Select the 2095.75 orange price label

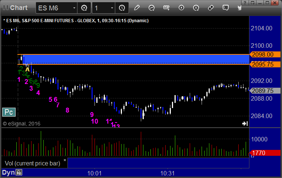tap(265, 64)
